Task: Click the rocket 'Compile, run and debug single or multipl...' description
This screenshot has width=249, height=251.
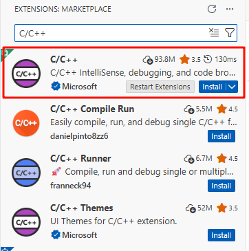Action: pos(142,172)
